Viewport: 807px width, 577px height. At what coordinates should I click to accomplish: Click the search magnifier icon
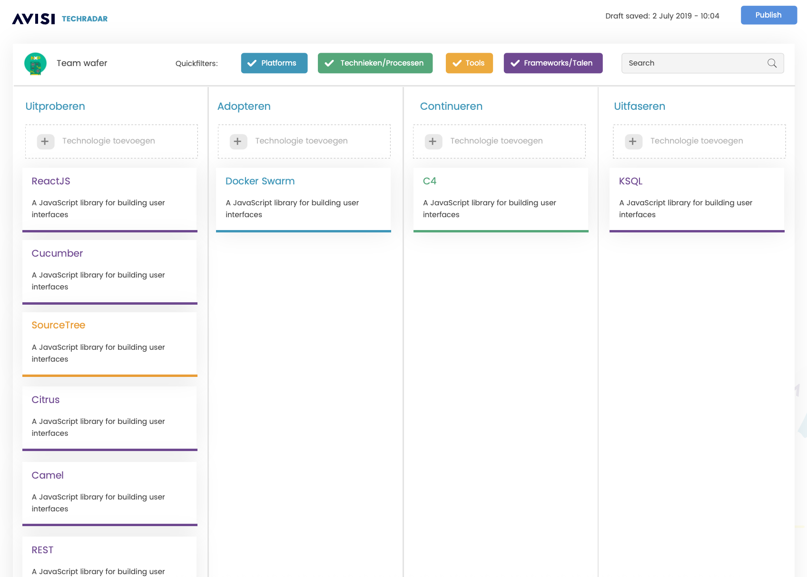coord(772,63)
